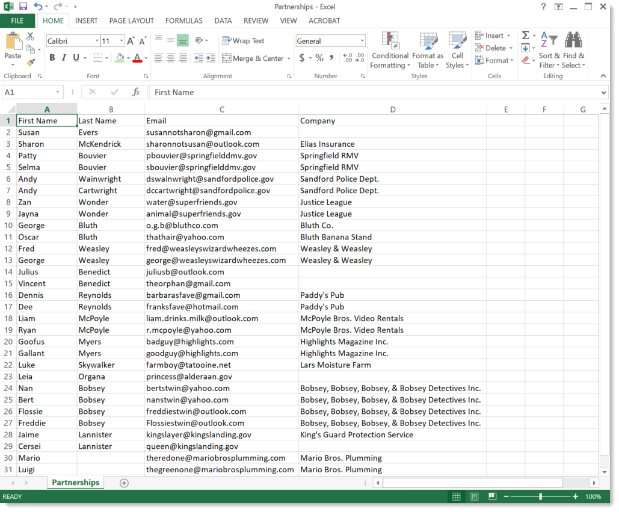Click the Top Align icon
Image resolution: width=619 pixels, height=512 pixels.
tap(158, 40)
